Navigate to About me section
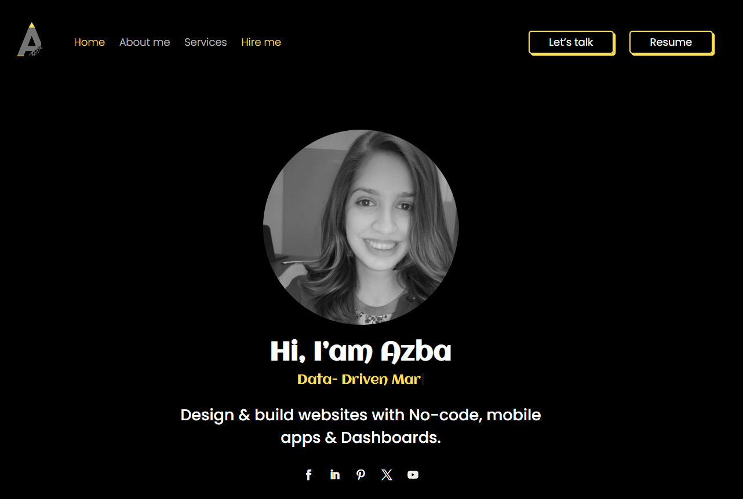The height and width of the screenshot is (499, 743). [144, 42]
